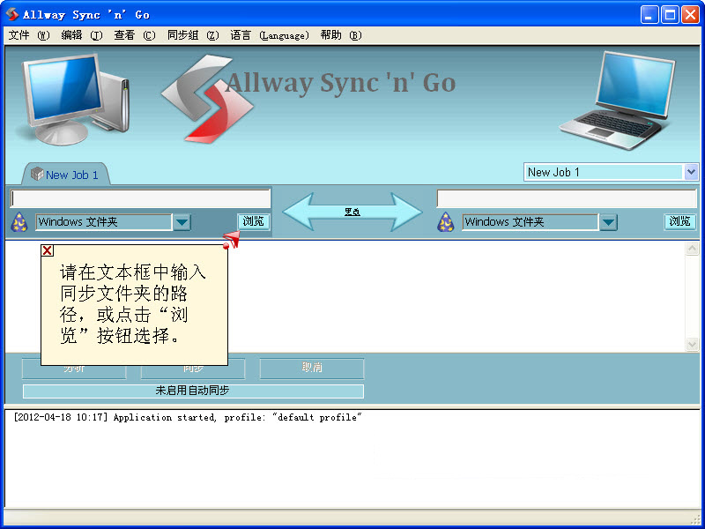The image size is (705, 529).
Task: Select the New Job 1 tab
Action: 65,175
